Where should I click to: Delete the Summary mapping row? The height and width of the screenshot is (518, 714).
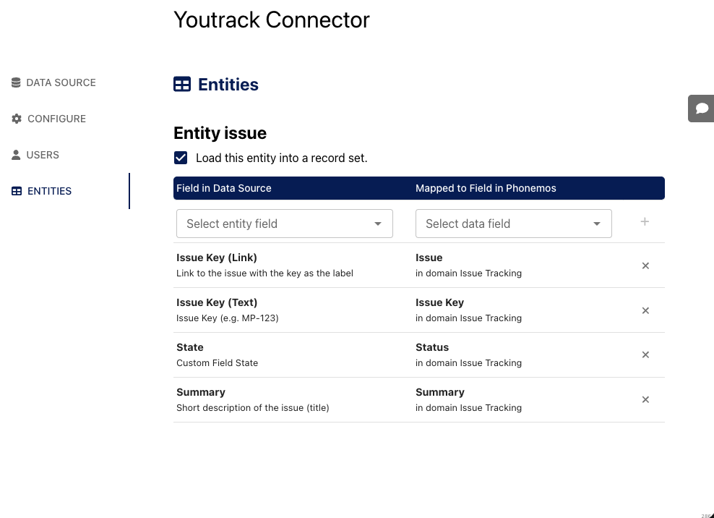[645, 399]
